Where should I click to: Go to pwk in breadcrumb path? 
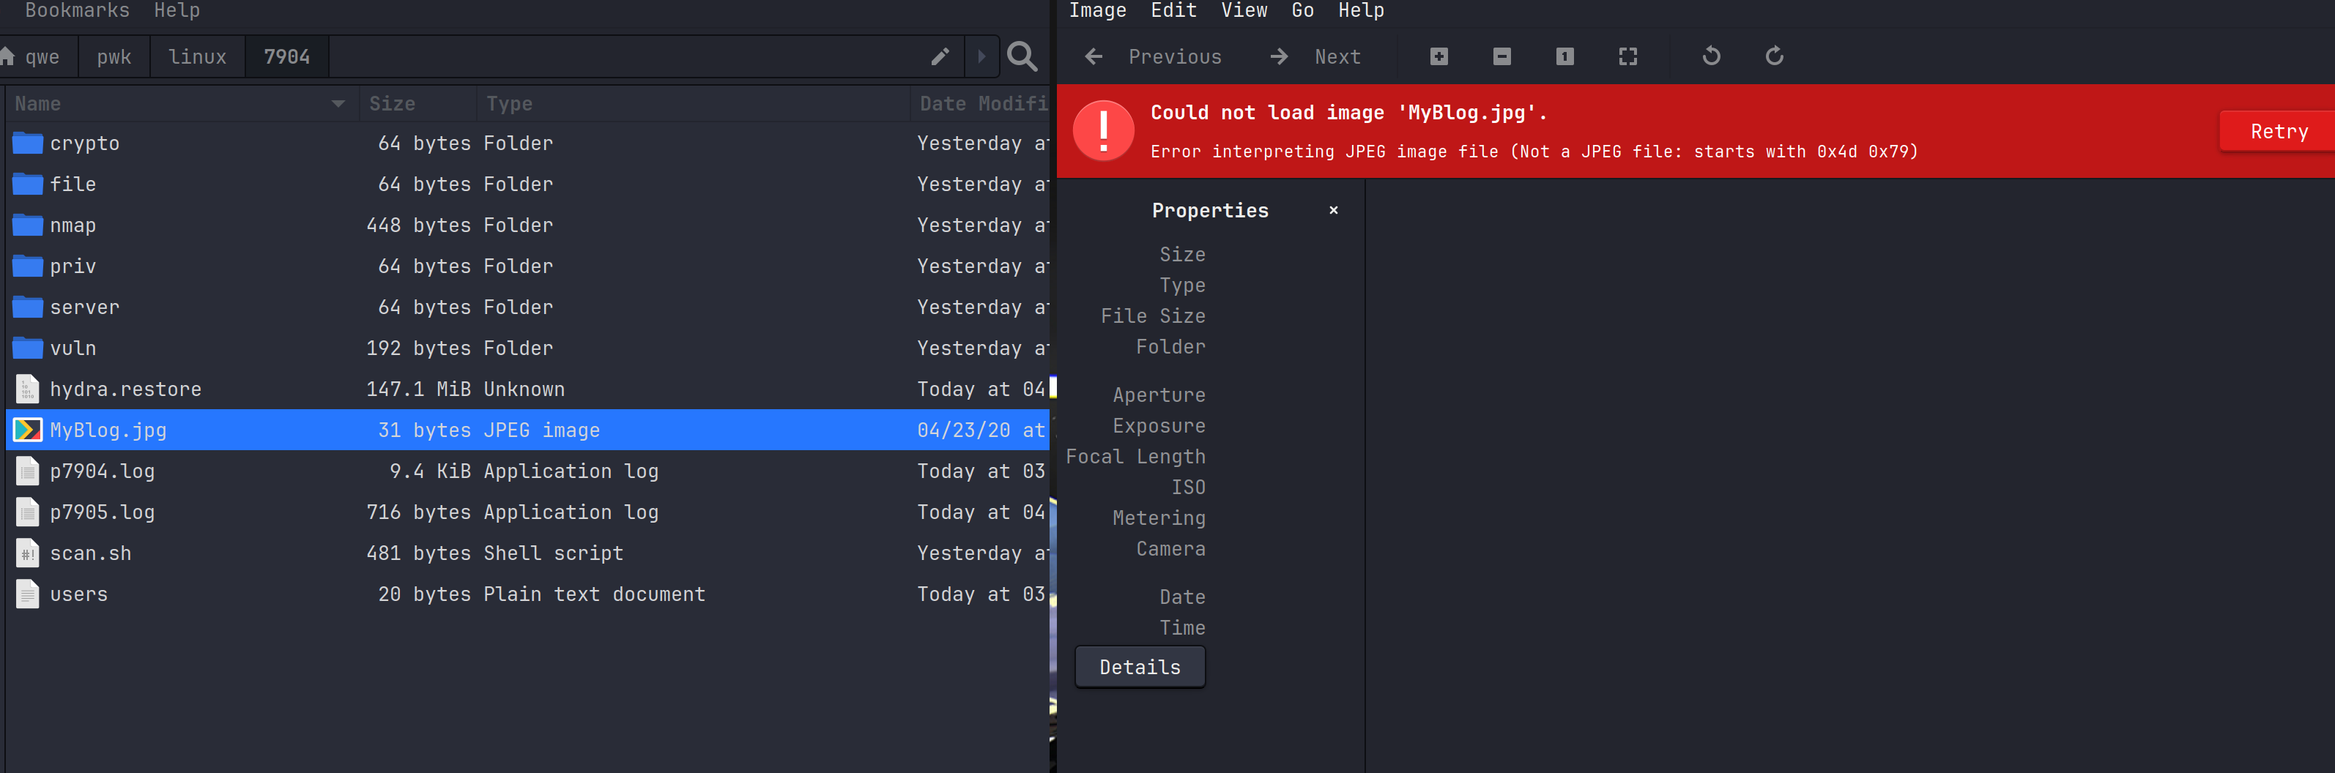click(114, 56)
